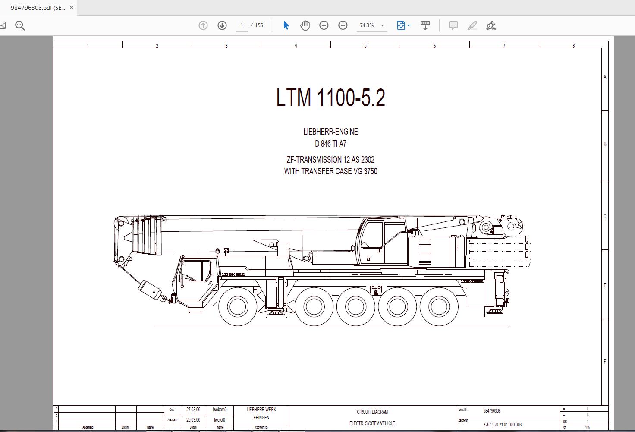Select the Hand pan tool
The height and width of the screenshot is (432, 635).
[305, 25]
